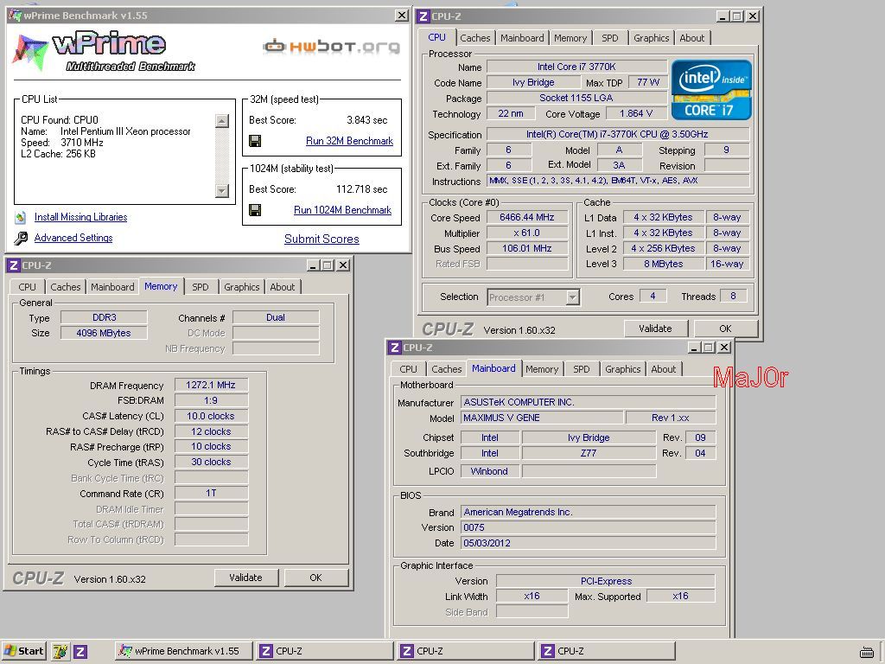Click Run 1024M Benchmark link

click(x=342, y=210)
